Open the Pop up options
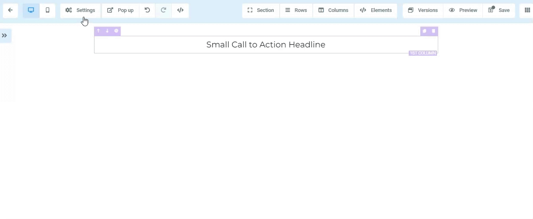Viewport: 533px width, 219px height. (121, 10)
